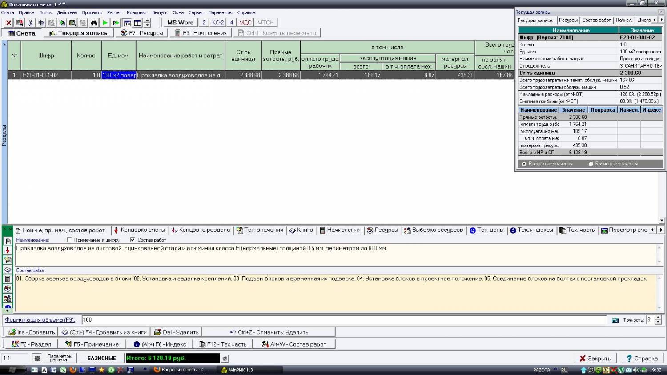This screenshot has height=375, width=667.
Task: Select the Базисные значения radio button
Action: (x=591, y=164)
